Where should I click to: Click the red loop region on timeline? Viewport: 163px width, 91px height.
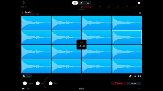point(86,7)
